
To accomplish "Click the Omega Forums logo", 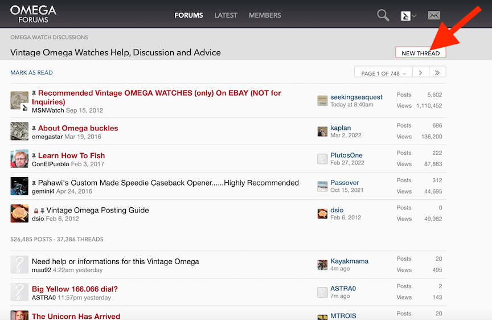I will 33,14.
